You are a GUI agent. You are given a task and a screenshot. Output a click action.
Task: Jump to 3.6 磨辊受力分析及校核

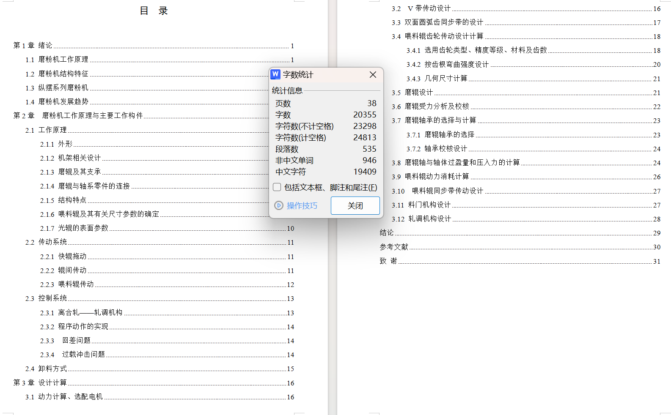pyautogui.click(x=526, y=106)
